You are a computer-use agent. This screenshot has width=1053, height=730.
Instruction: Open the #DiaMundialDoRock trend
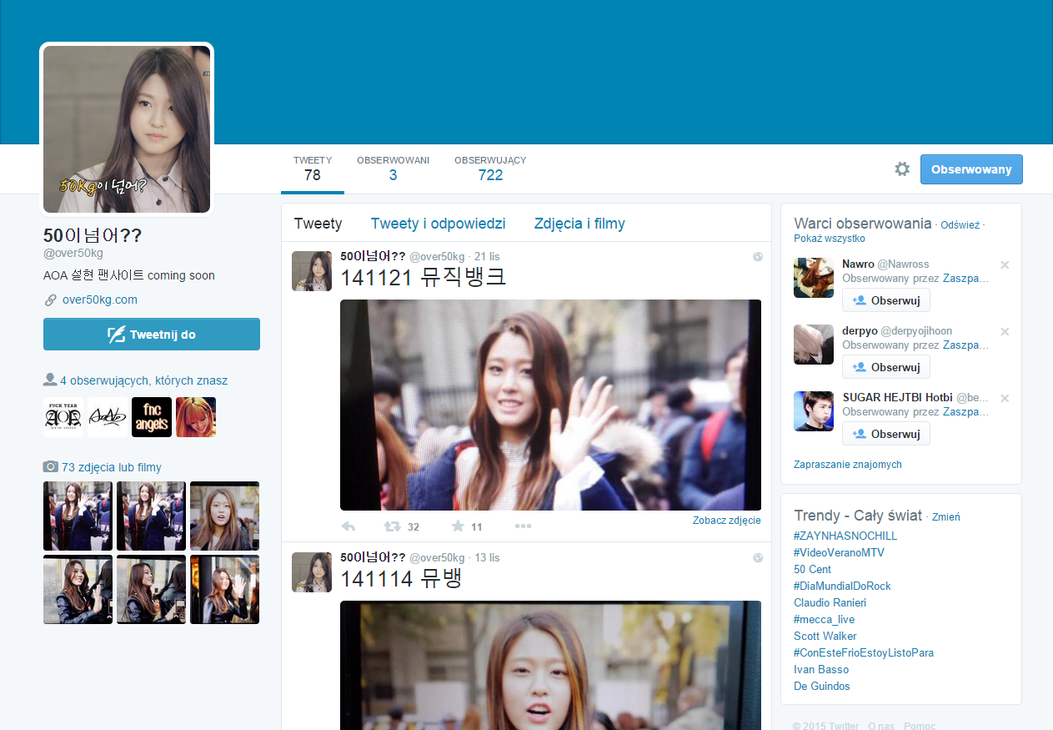(842, 587)
